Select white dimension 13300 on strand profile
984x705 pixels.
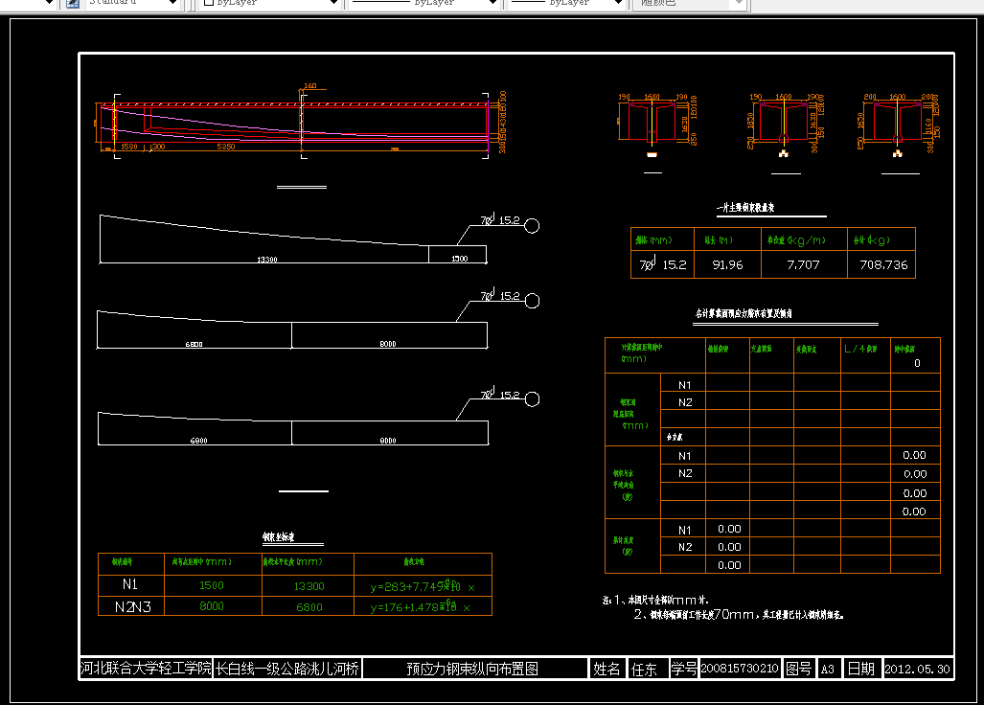pos(267,259)
